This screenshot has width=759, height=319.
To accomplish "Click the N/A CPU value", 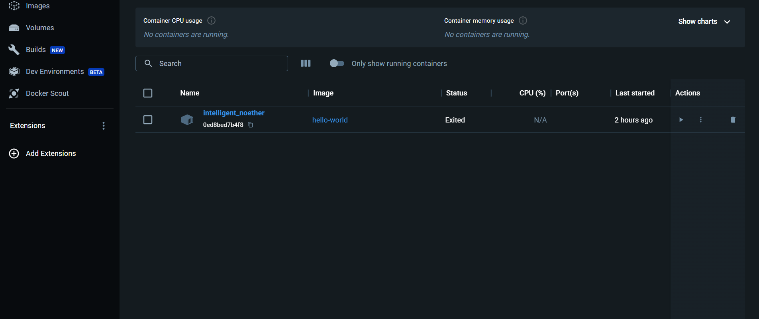I will tap(540, 120).
